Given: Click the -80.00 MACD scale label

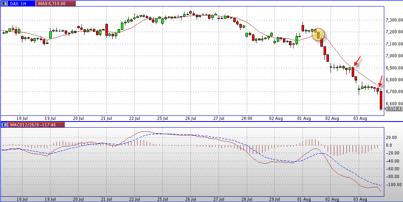Looking at the screenshot, I should 394,177.
